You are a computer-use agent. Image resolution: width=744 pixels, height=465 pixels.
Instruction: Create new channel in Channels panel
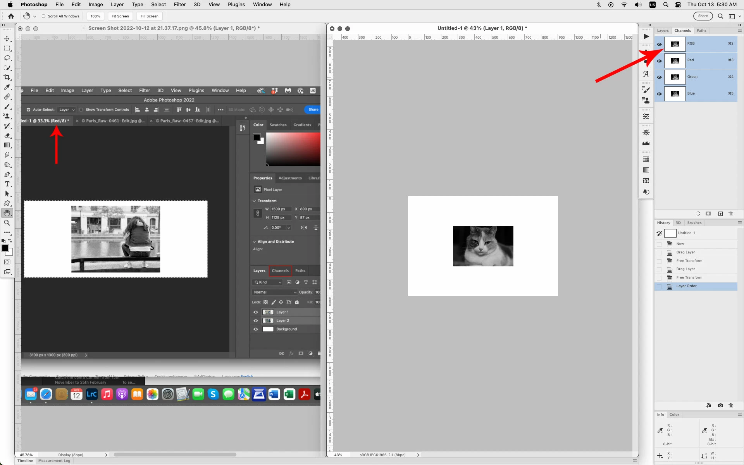tap(720, 214)
